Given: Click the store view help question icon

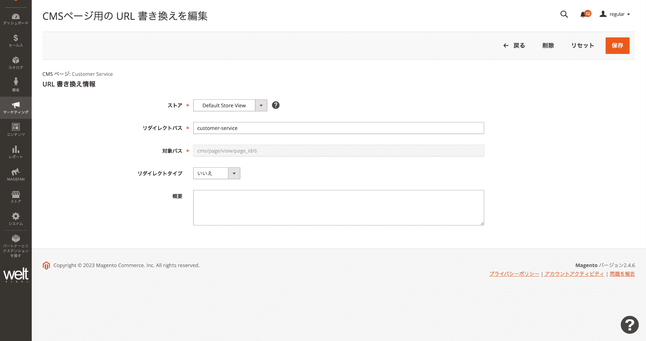Looking at the screenshot, I should click(276, 105).
